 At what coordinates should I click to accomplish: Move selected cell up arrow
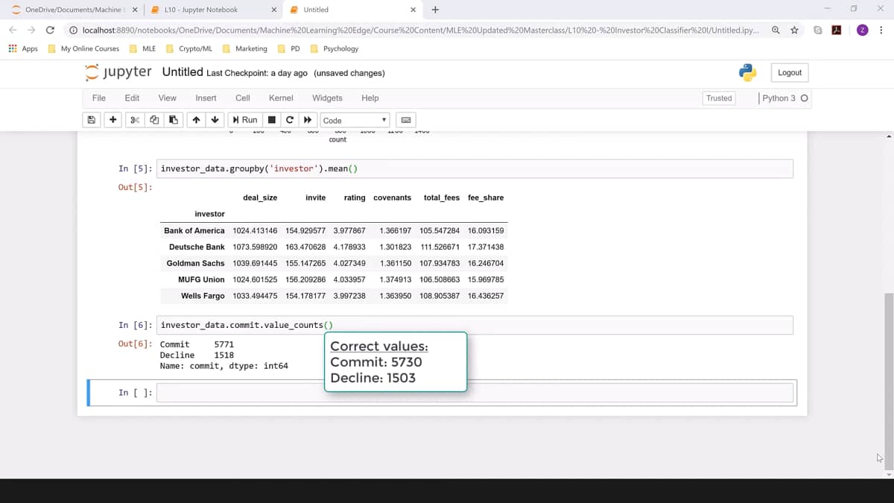[x=196, y=120]
